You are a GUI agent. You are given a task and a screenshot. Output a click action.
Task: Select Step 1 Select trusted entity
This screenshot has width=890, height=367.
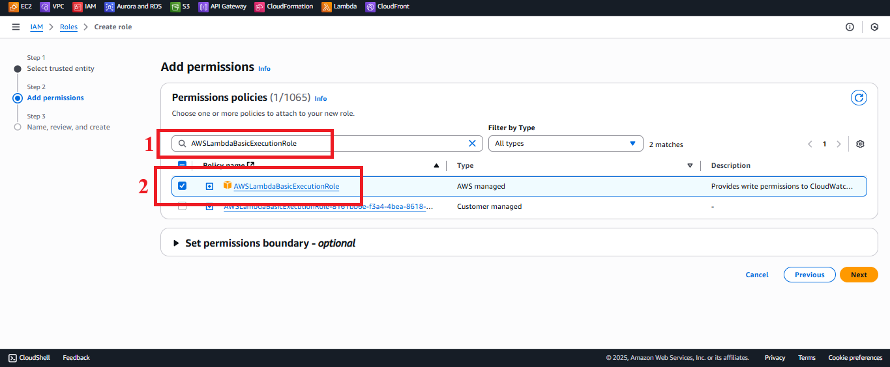(x=61, y=68)
